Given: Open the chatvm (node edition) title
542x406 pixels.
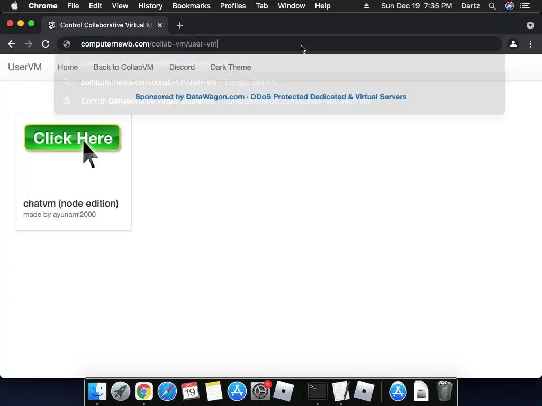Looking at the screenshot, I should [x=71, y=204].
